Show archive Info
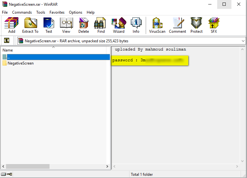This screenshot has width=247, height=178. [x=136, y=25]
